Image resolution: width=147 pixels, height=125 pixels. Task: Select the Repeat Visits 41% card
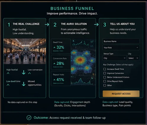point(61,79)
